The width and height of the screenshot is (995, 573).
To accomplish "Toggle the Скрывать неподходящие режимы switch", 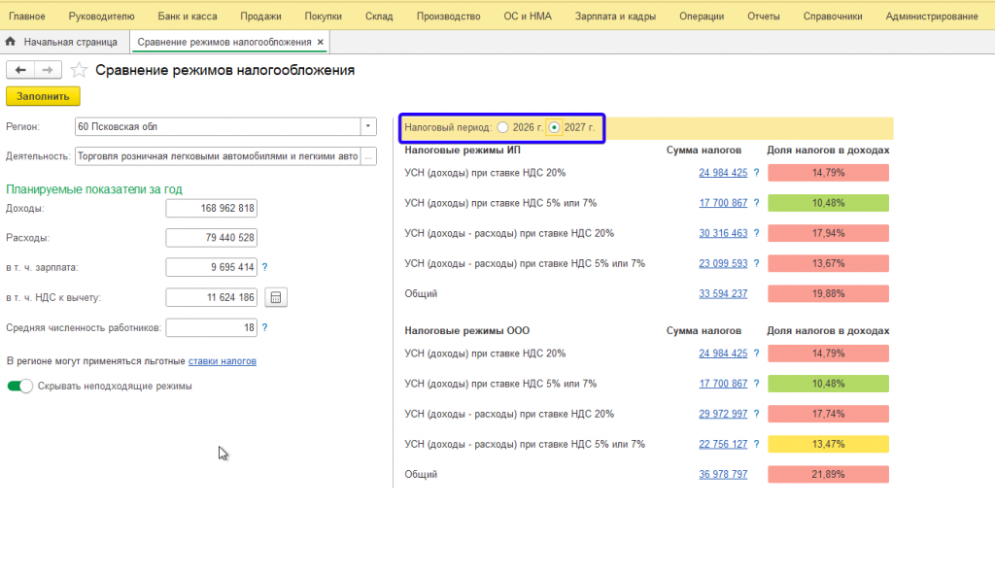I will (x=19, y=386).
